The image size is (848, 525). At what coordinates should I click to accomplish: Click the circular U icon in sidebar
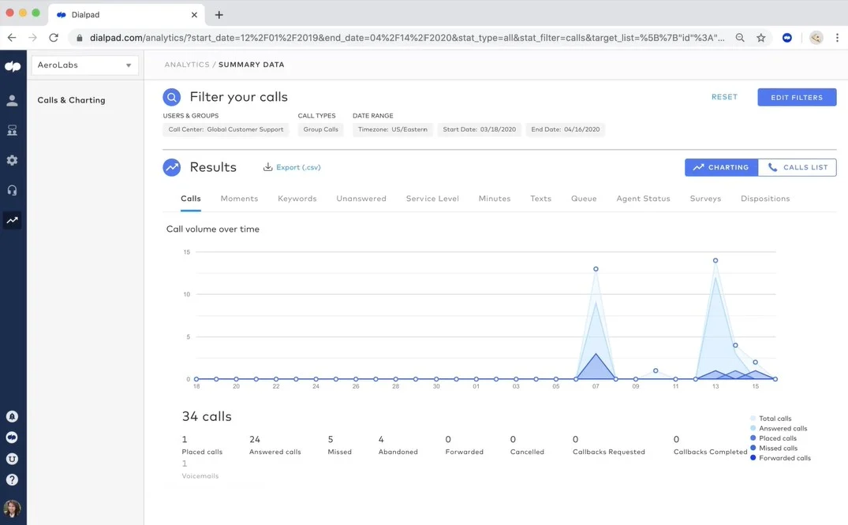(x=12, y=459)
